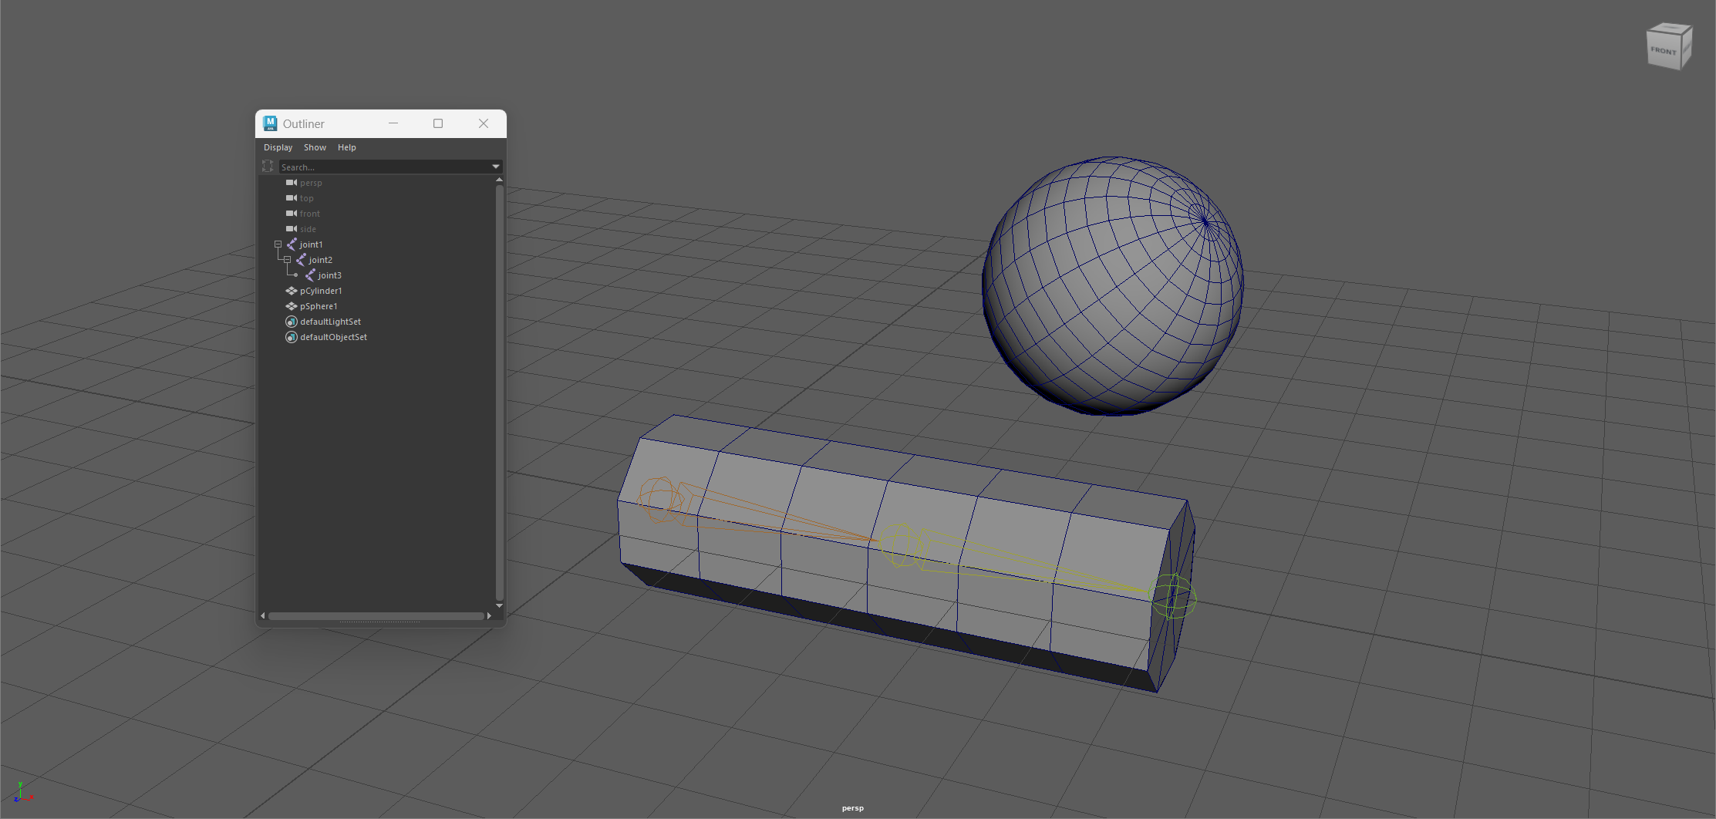Viewport: 1716px width, 819px height.
Task: Click the persp camera icon in Outliner
Action: [292, 183]
